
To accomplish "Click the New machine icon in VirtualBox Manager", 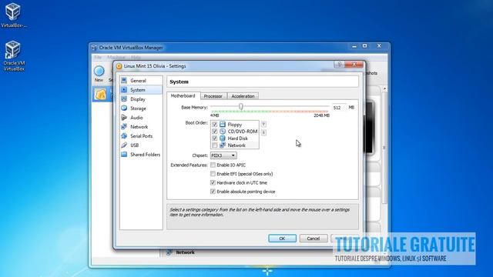I will tap(99, 72).
